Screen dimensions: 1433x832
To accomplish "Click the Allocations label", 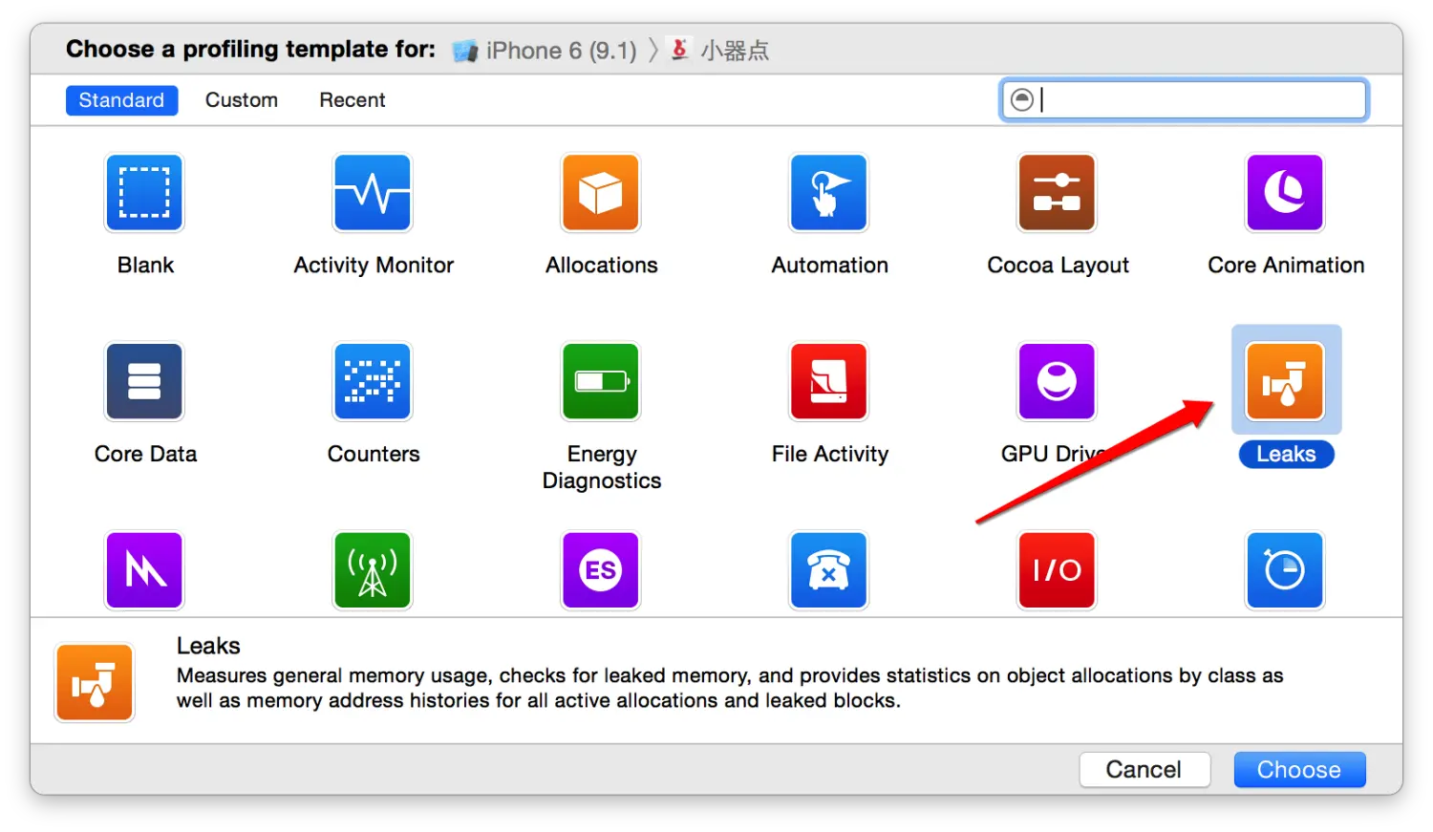I will pyautogui.click(x=602, y=266).
